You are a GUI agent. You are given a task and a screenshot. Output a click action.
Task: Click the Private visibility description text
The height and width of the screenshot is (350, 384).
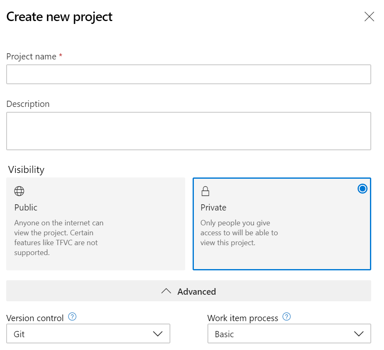239,233
